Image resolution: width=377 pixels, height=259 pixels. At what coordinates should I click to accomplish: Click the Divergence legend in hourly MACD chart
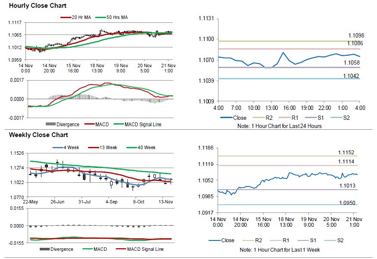click(x=63, y=125)
